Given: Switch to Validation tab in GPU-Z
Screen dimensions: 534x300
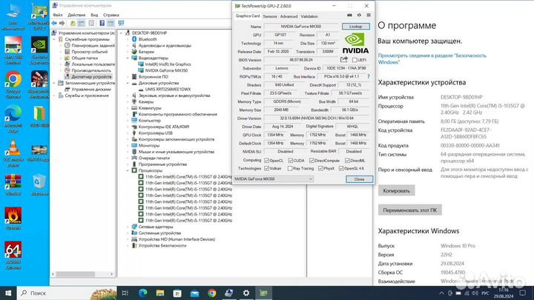Looking at the screenshot, I should [309, 16].
